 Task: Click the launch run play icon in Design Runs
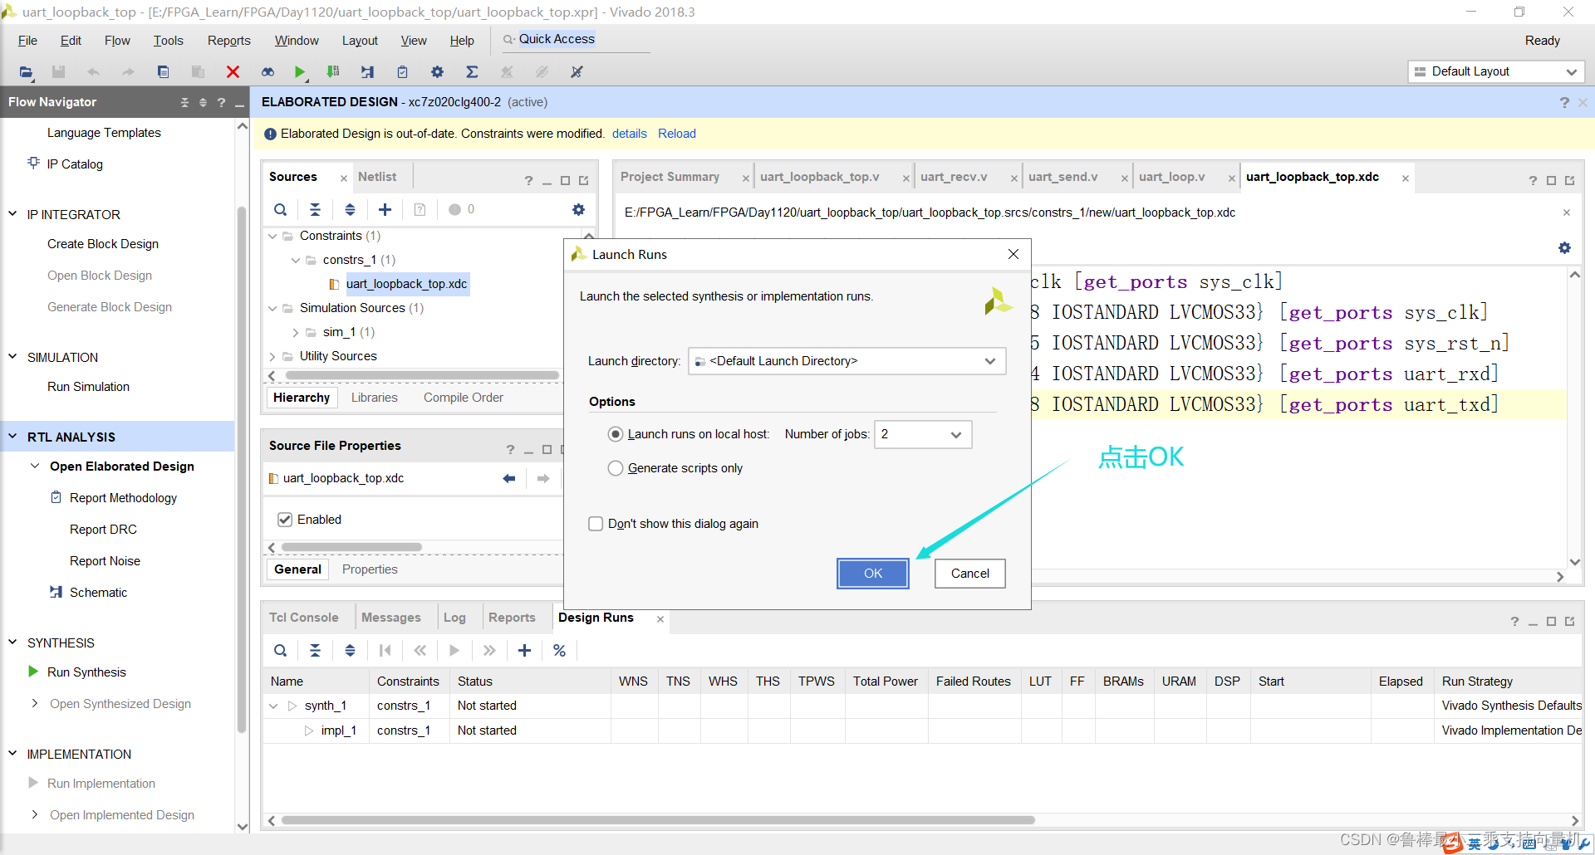click(x=454, y=651)
